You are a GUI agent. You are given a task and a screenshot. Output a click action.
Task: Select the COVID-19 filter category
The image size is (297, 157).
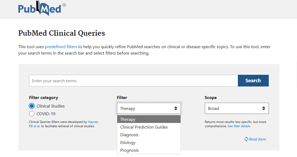(32, 114)
